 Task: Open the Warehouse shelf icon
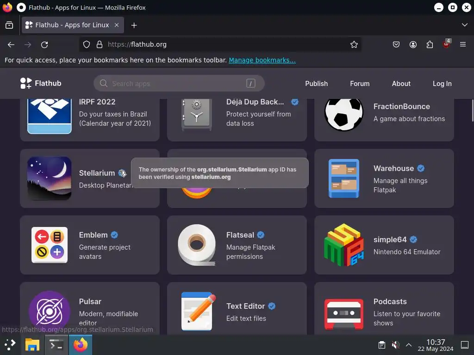coord(344,178)
